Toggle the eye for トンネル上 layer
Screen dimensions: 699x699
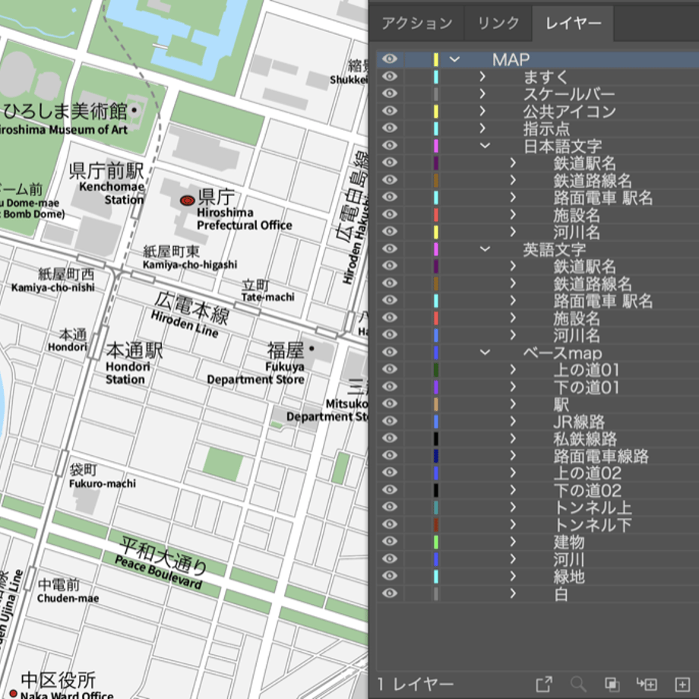click(x=390, y=507)
